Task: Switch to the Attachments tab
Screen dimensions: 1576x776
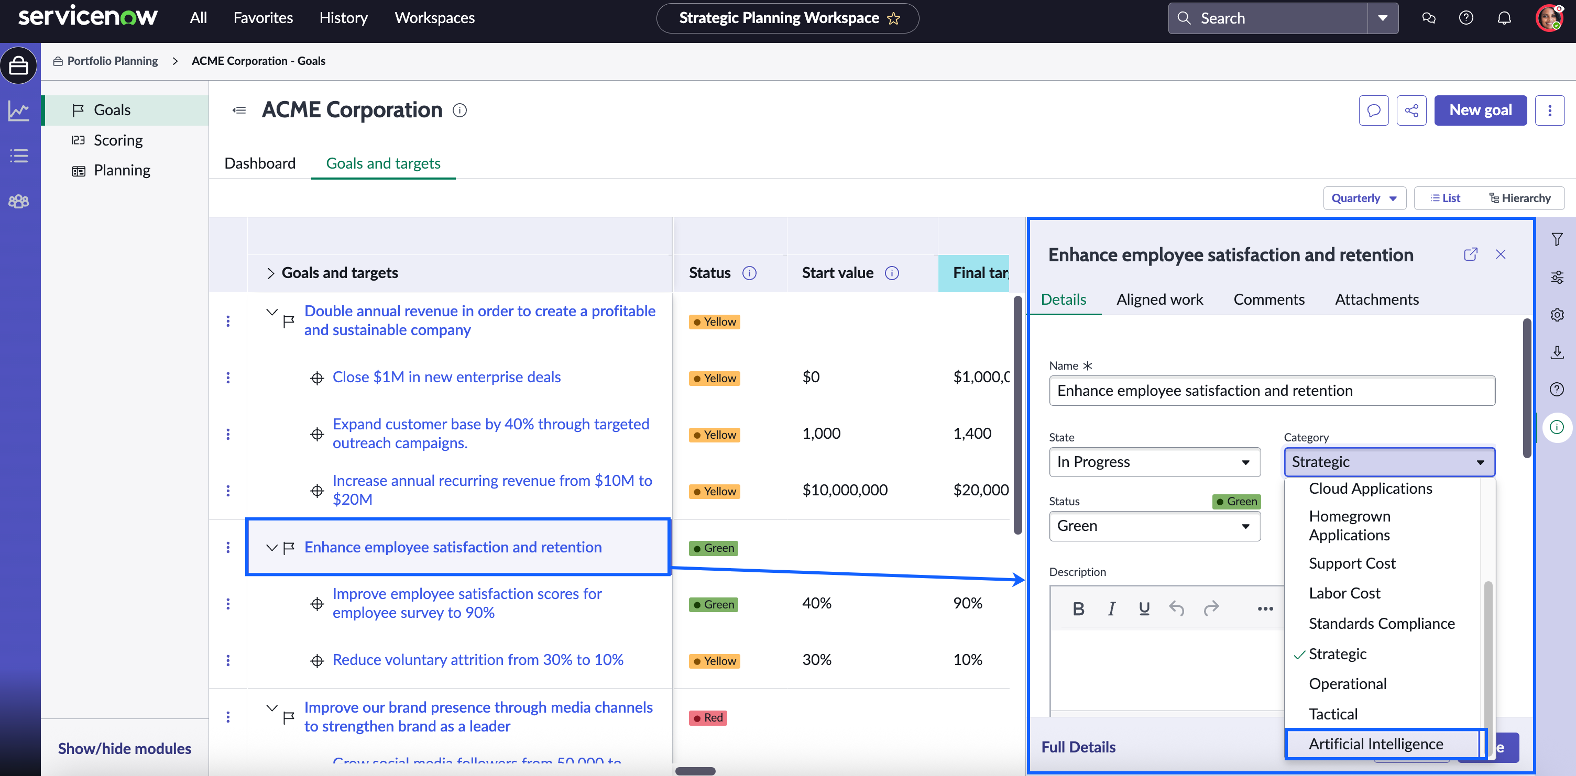Action: (1376, 299)
